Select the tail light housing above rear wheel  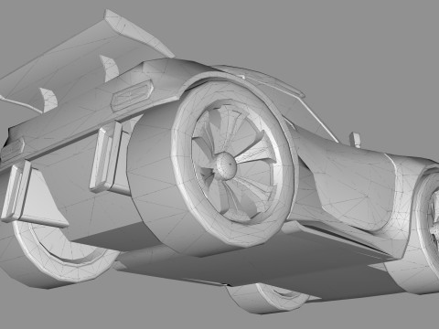132,95
